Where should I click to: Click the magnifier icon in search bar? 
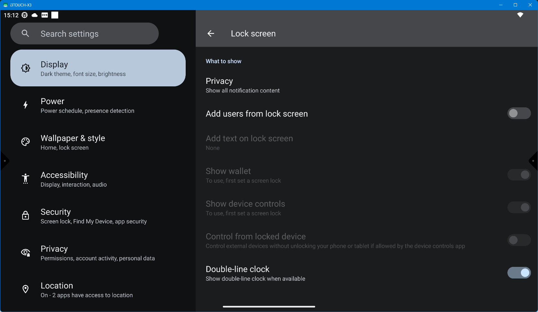(x=26, y=34)
